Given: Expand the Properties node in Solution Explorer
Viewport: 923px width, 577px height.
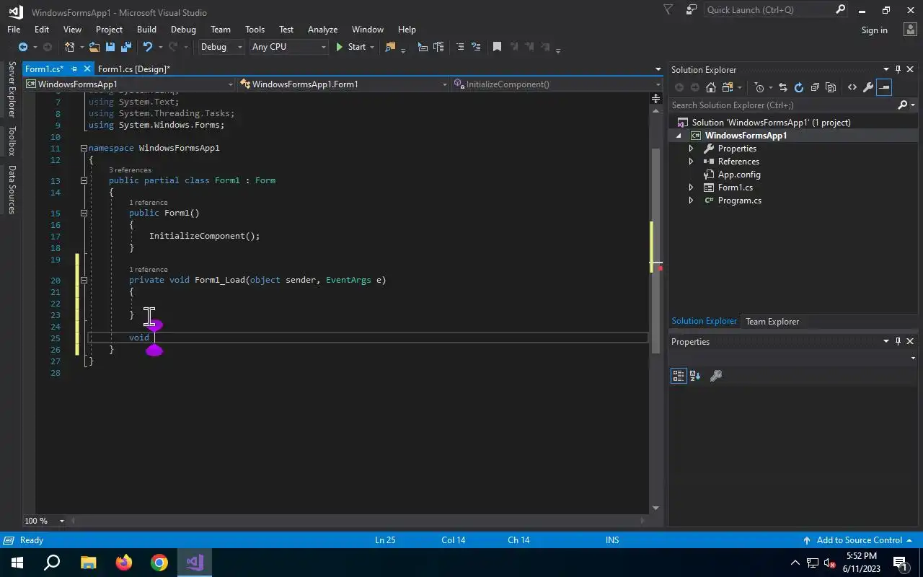Looking at the screenshot, I should (691, 149).
